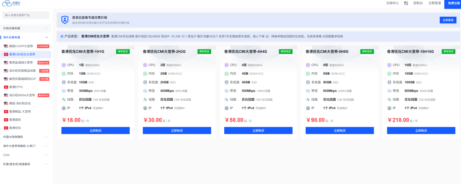Click US flag beside 美国-洛杉矶优化

coord(6,103)
